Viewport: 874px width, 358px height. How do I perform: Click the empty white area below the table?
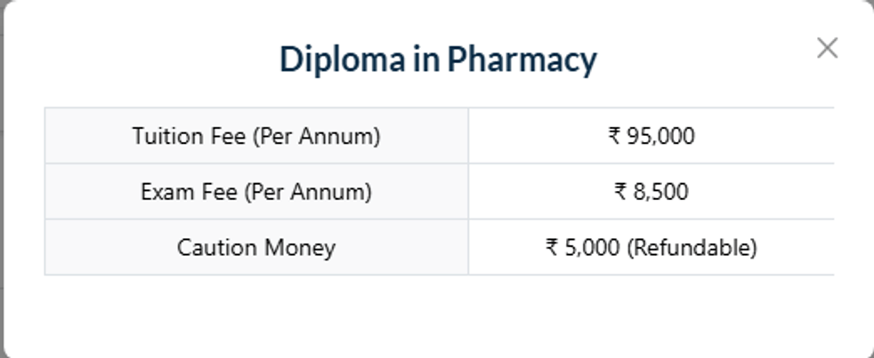click(436, 315)
